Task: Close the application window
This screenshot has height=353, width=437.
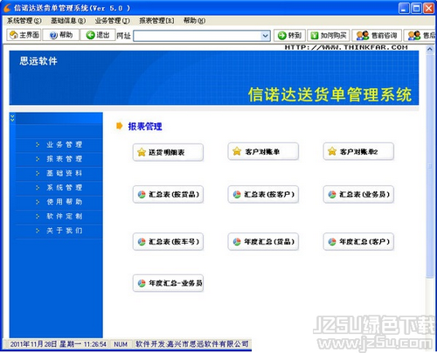Action: pyautogui.click(x=428, y=8)
